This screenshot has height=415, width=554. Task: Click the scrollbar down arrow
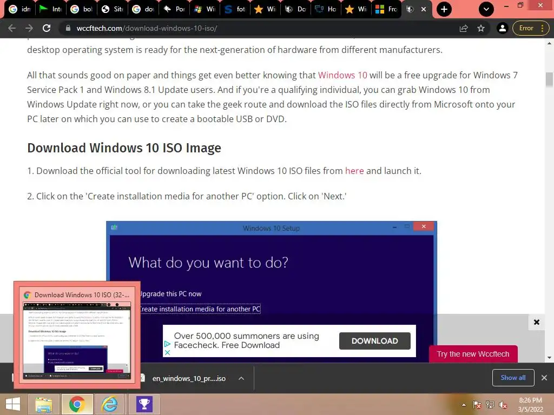549,358
